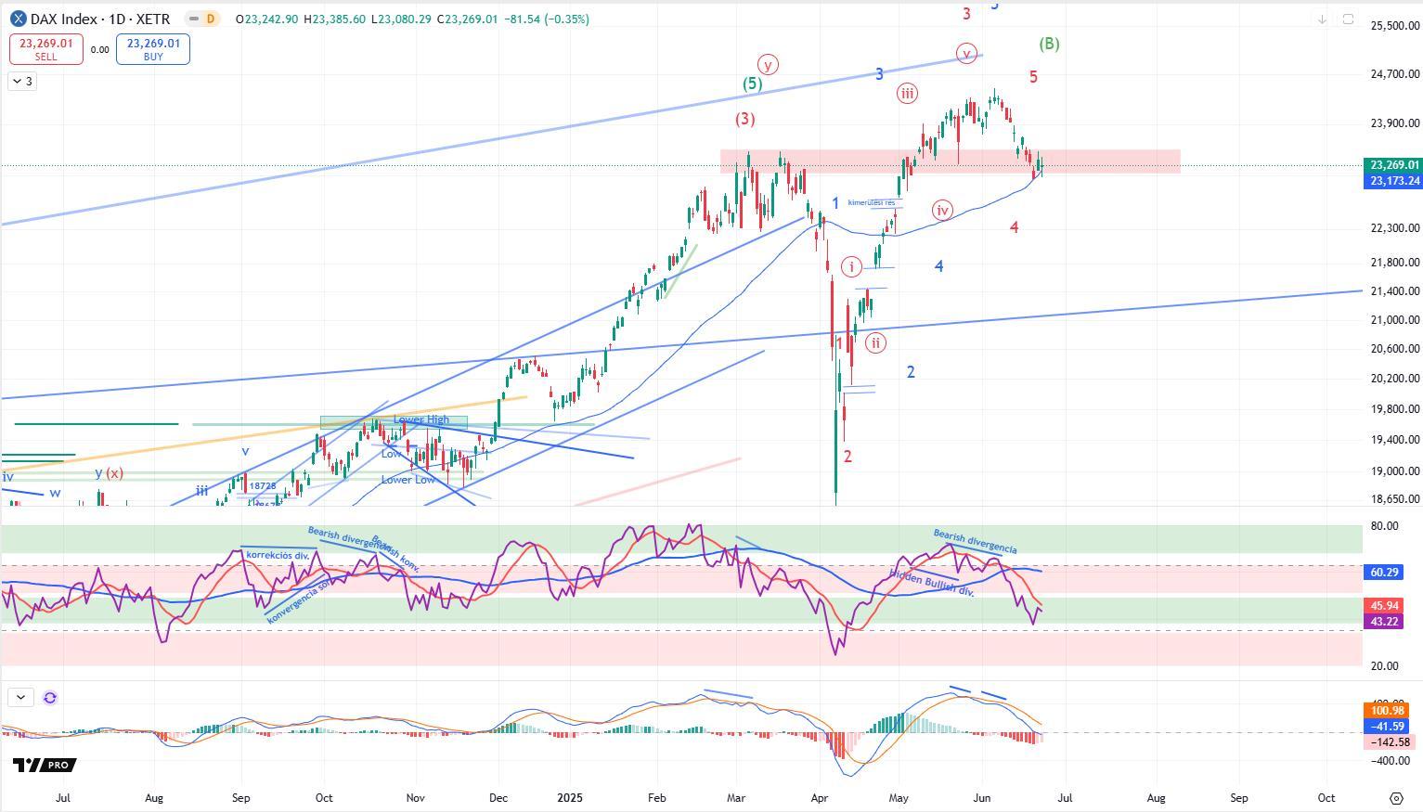Click the -41.59 MACD value label
1423x812 pixels.
(x=1388, y=727)
